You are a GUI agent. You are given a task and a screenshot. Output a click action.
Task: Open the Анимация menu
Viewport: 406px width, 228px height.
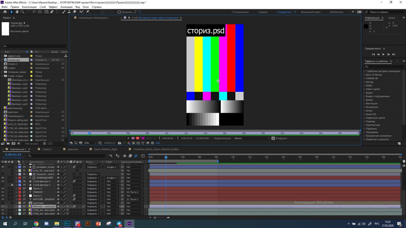pyautogui.click(x=66, y=7)
